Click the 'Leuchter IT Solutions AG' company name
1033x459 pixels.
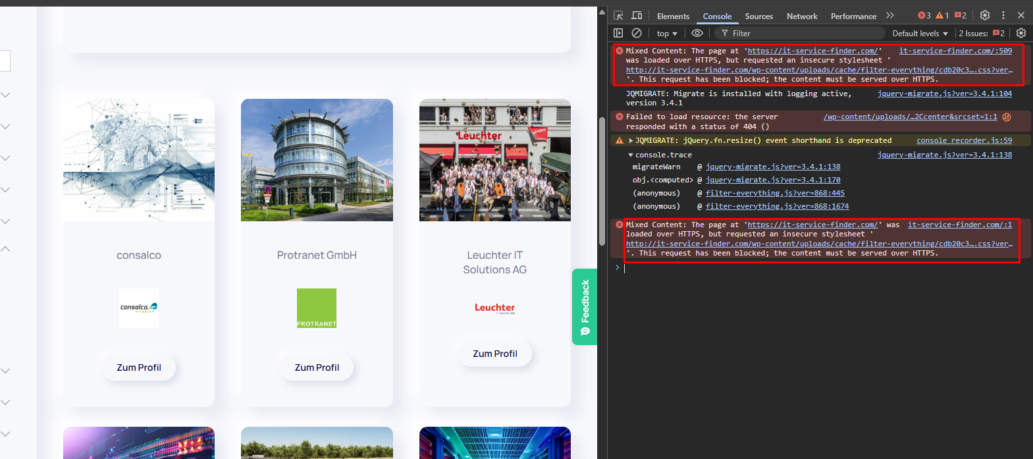[495, 262]
